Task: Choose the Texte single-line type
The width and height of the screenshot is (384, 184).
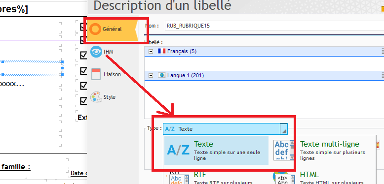Action: pyautogui.click(x=216, y=151)
